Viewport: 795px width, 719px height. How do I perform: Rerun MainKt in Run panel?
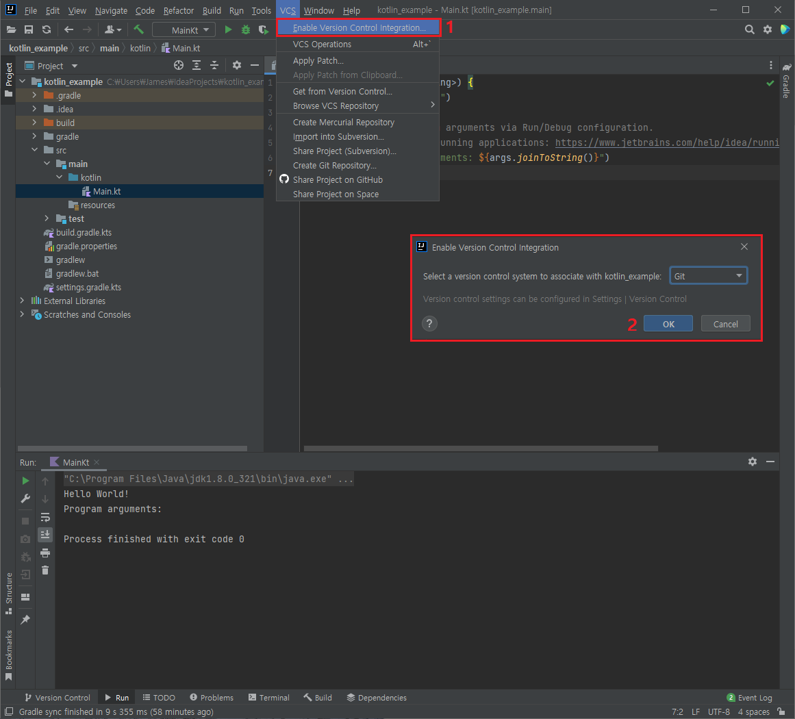pos(25,481)
